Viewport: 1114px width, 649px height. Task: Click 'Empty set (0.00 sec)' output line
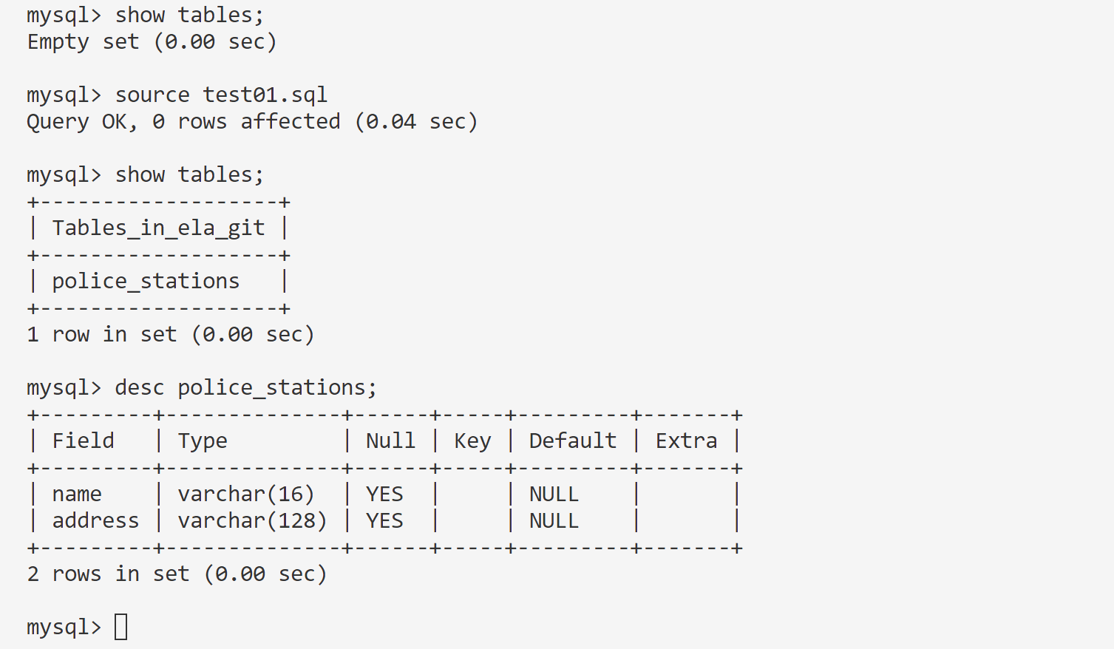(x=152, y=41)
